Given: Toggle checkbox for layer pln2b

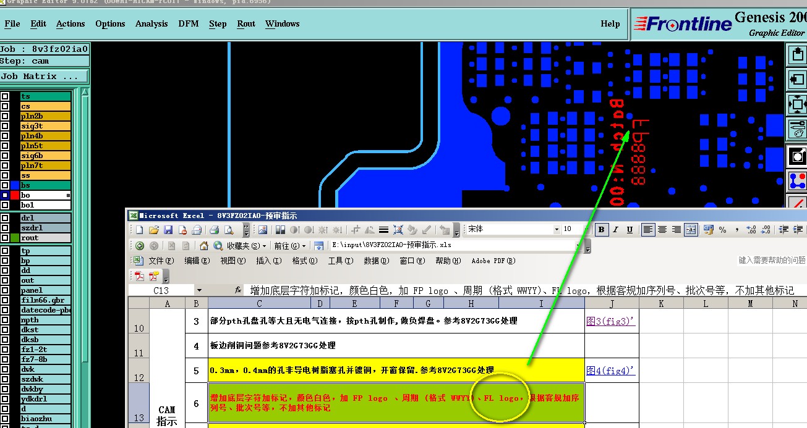Looking at the screenshot, I should click(x=5, y=116).
